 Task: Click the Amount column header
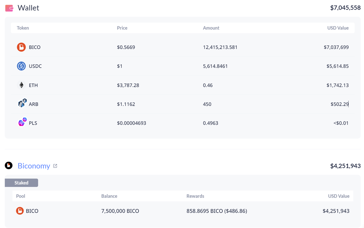[x=211, y=28]
